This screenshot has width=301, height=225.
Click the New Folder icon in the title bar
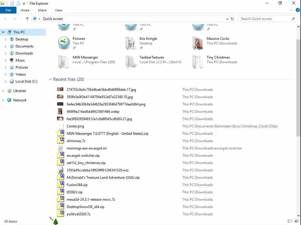click(19, 4)
